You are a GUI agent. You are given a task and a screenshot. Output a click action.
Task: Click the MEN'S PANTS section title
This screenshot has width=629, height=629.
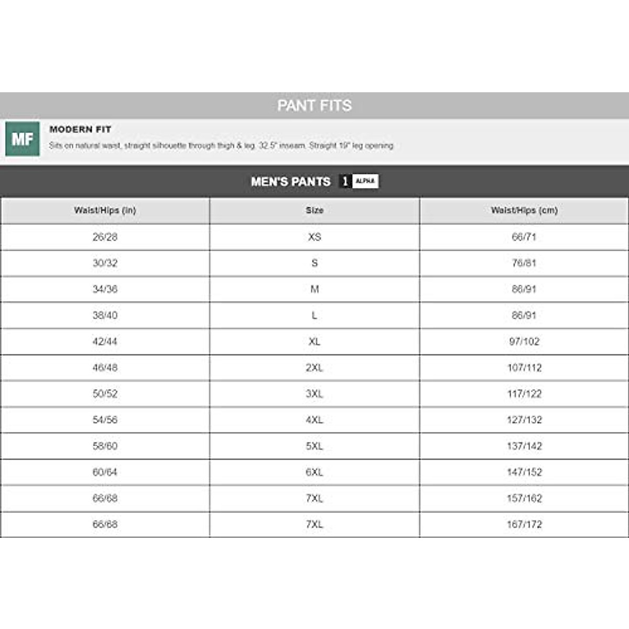point(290,182)
